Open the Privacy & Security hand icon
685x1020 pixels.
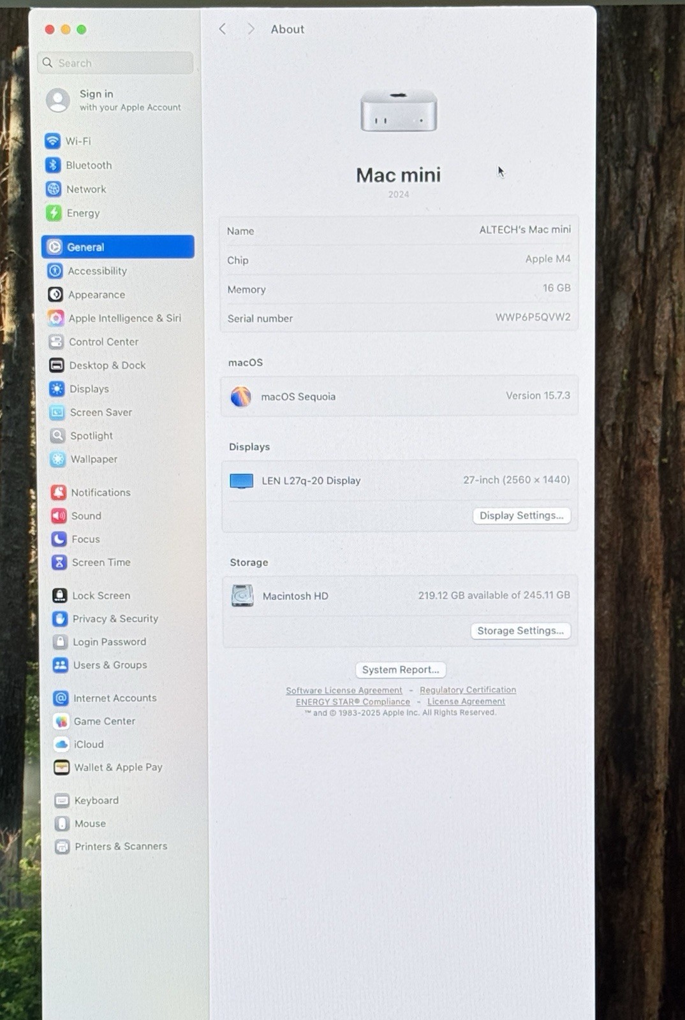coord(60,618)
